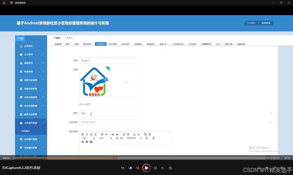Pick the font color option
This screenshot has width=293, height=175.
tap(117, 138)
